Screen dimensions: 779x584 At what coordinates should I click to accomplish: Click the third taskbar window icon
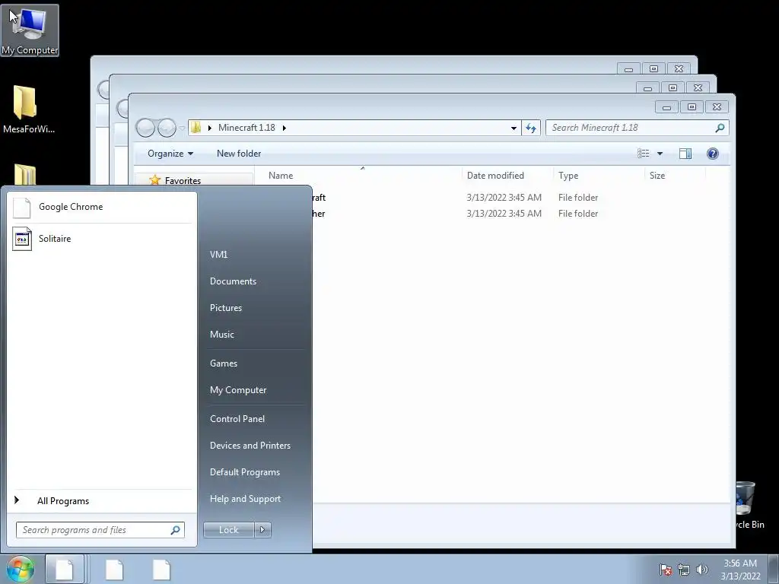(161, 570)
